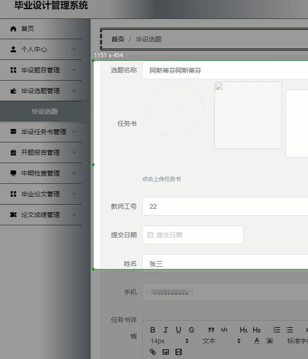Open the 中期检查管理 sidebar menu
Screen dimensions: 308x359
[41, 173]
